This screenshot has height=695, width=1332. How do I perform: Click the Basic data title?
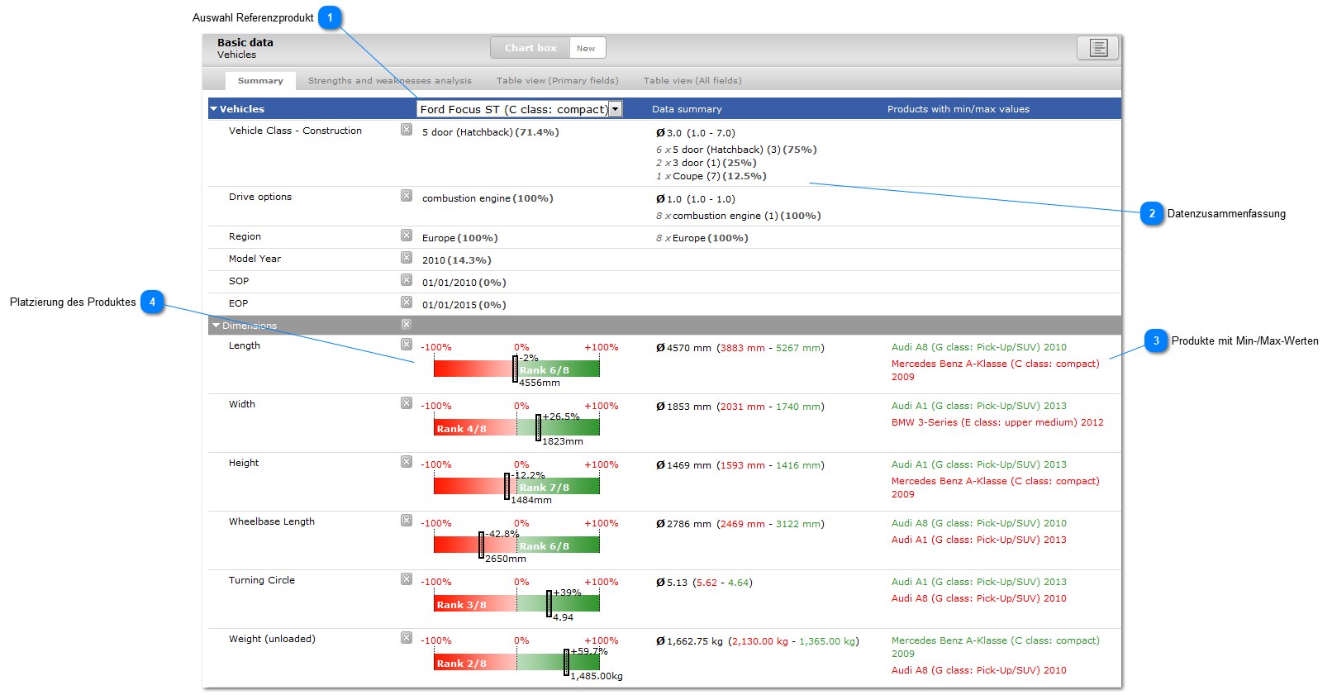click(245, 43)
